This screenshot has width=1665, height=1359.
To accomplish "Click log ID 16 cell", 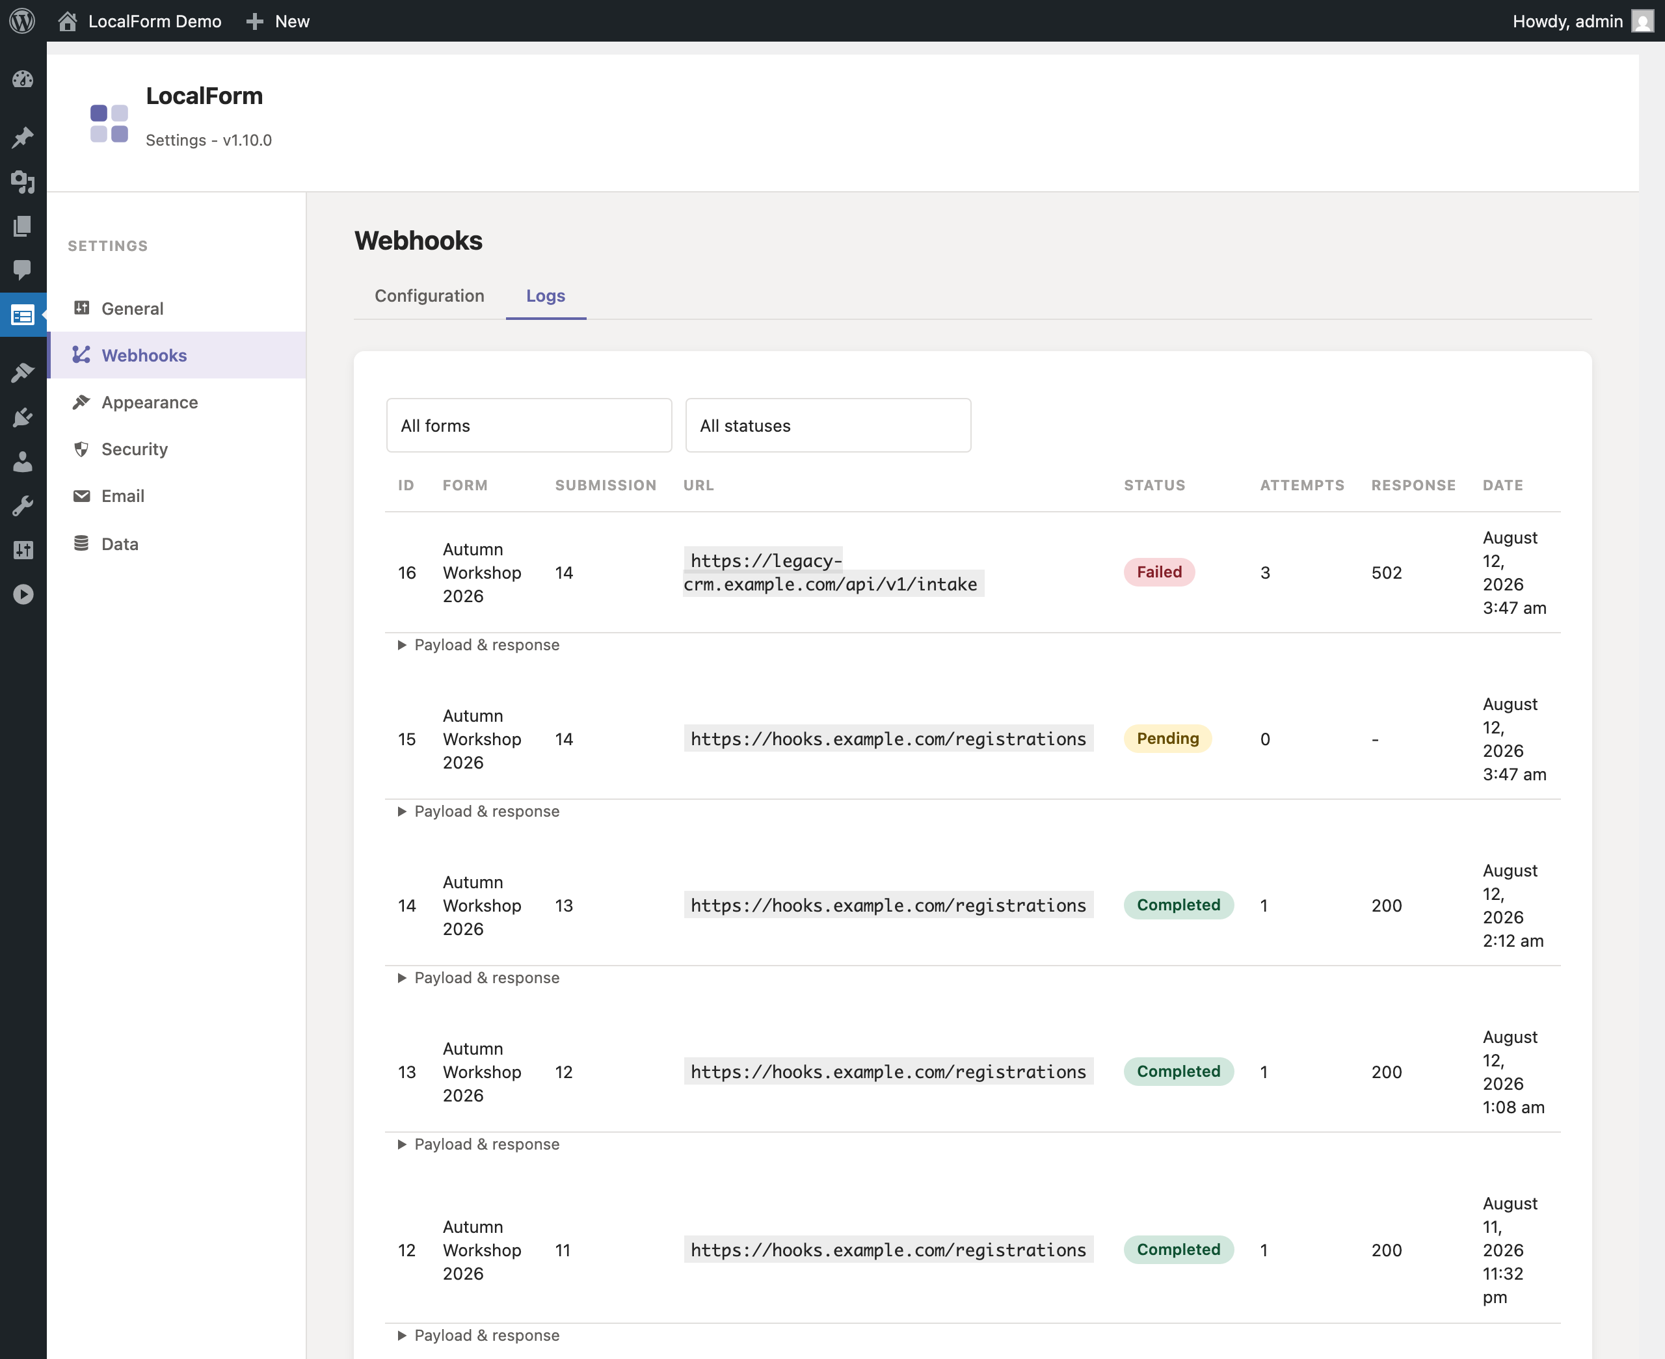I will point(407,573).
